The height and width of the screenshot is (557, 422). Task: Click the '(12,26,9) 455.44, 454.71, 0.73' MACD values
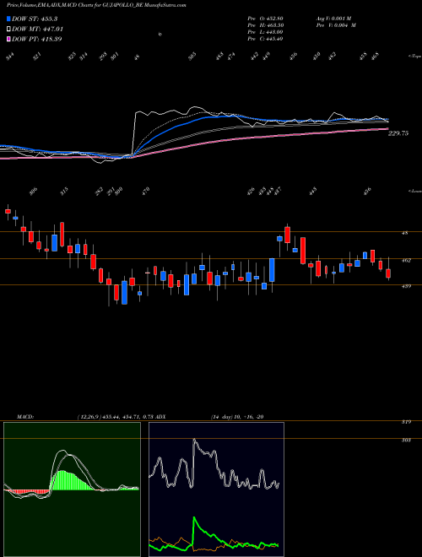click(x=115, y=417)
